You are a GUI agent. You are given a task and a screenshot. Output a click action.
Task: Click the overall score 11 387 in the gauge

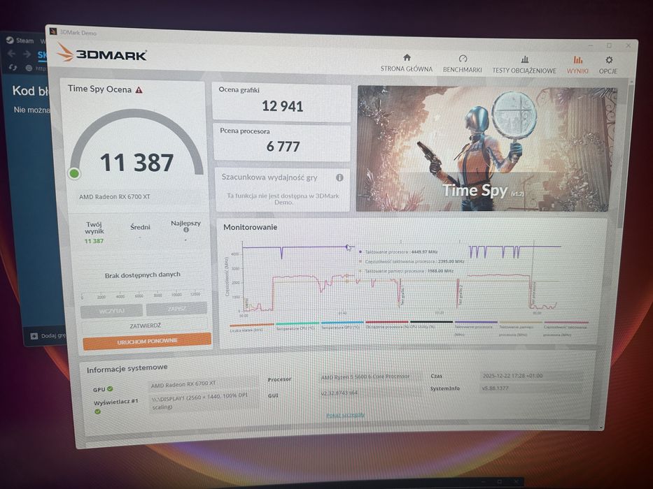point(136,163)
